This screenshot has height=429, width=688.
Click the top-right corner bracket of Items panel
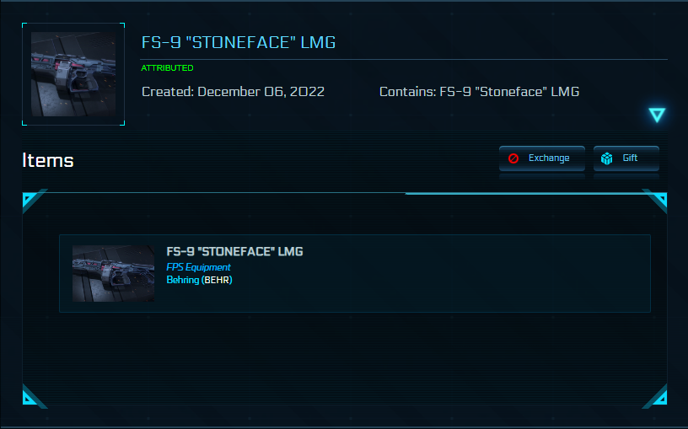pyautogui.click(x=658, y=199)
